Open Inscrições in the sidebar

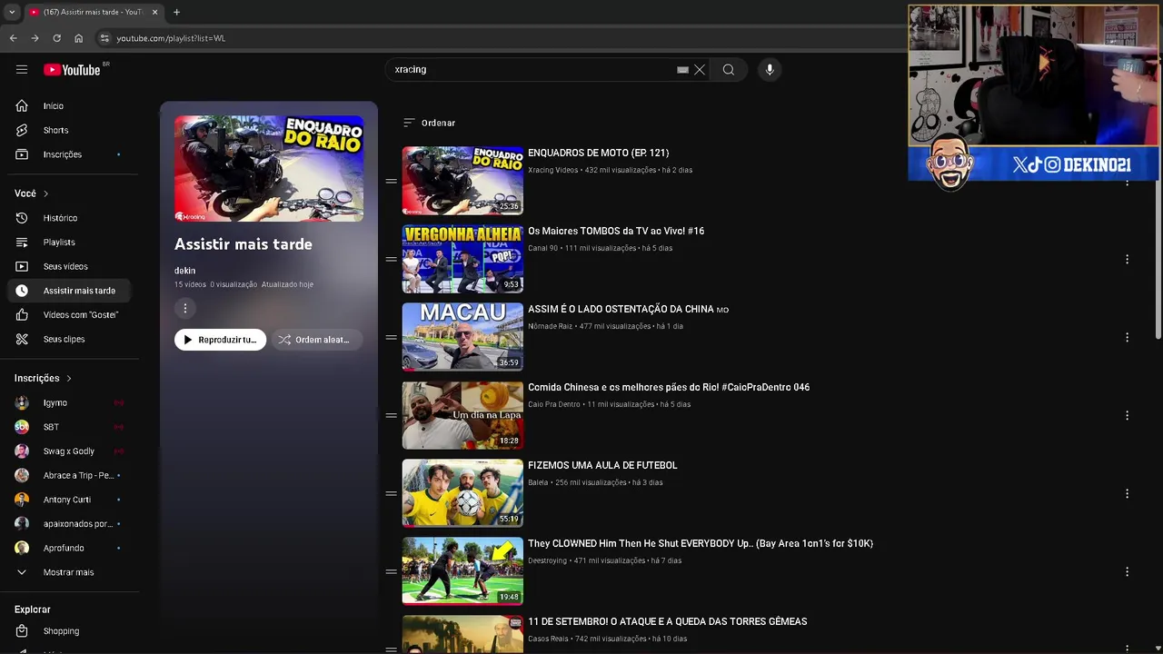point(71,154)
